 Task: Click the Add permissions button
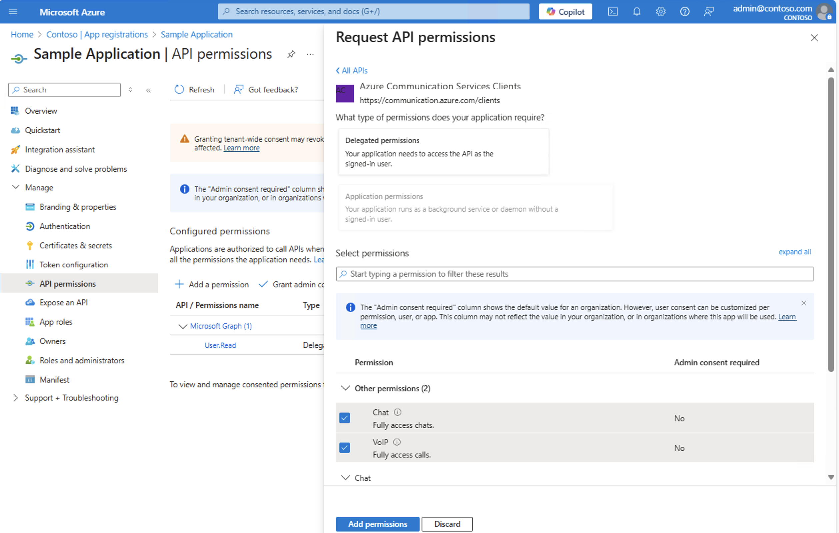click(377, 524)
